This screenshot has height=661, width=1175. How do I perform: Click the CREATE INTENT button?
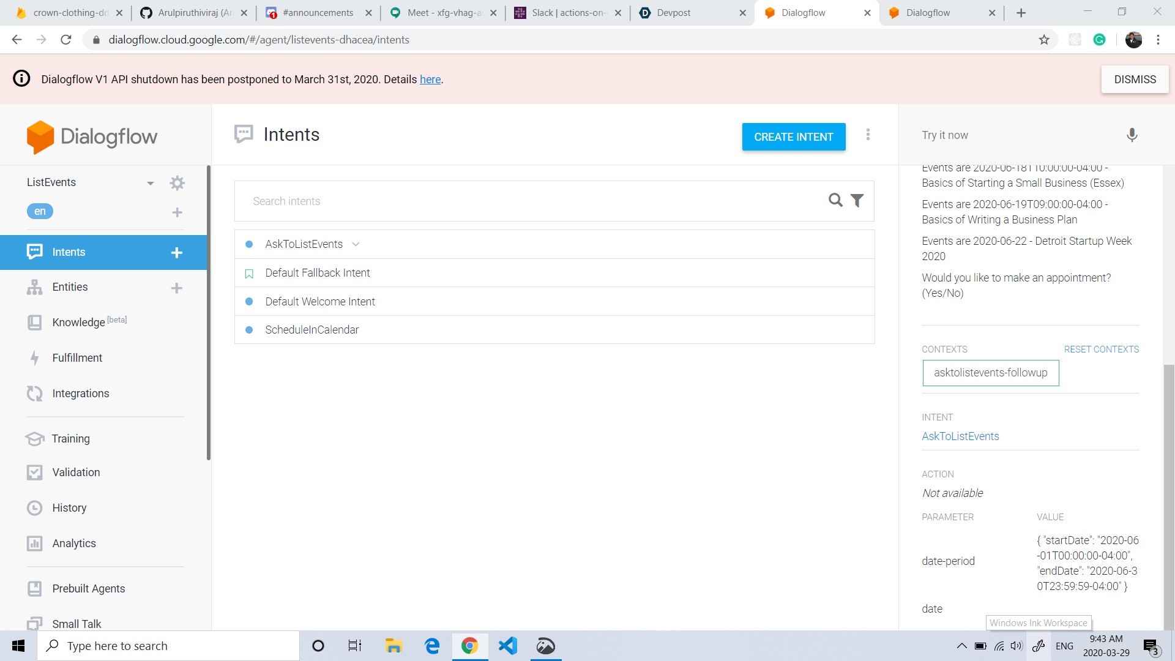[x=793, y=137]
